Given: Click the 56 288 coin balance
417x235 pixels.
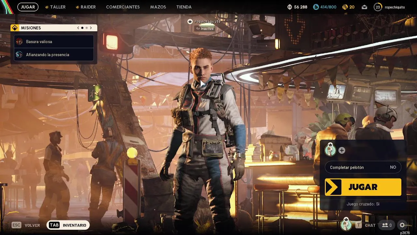Looking at the screenshot, I should tap(301, 7).
